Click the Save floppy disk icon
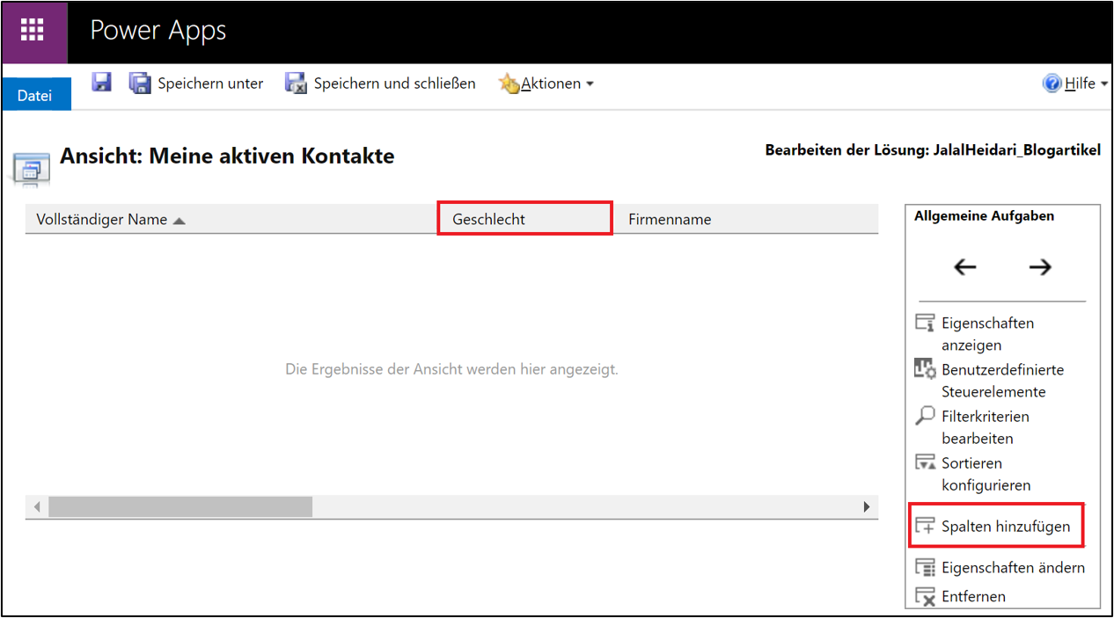This screenshot has height=618, width=1114. (x=102, y=83)
